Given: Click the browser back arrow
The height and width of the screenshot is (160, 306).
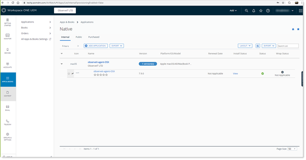Looking at the screenshot, I should click(x=3, y=3).
